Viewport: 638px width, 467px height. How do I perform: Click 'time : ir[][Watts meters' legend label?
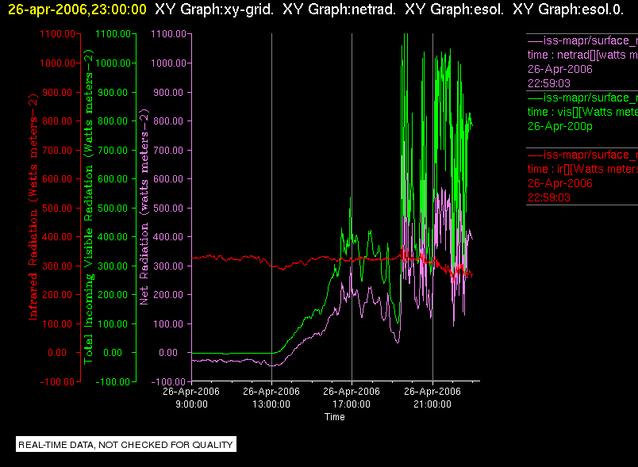click(x=582, y=169)
